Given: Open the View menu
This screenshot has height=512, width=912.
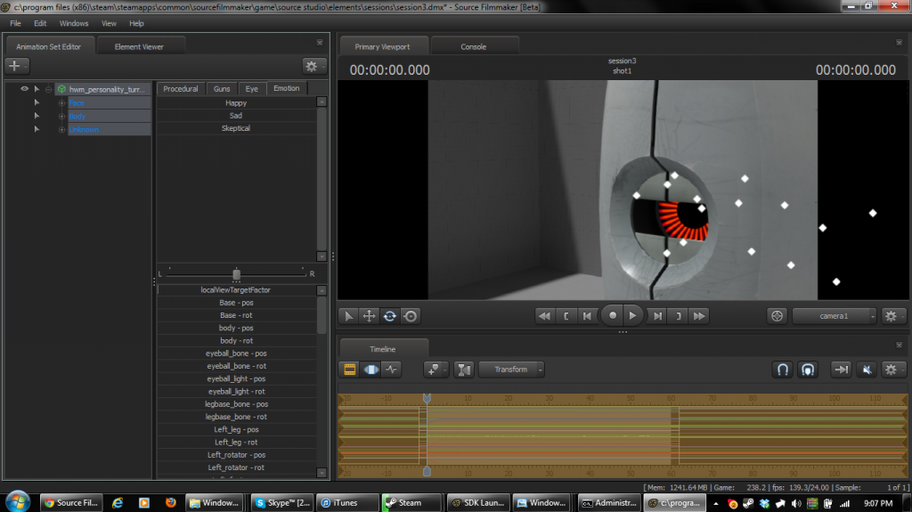Looking at the screenshot, I should tap(109, 23).
